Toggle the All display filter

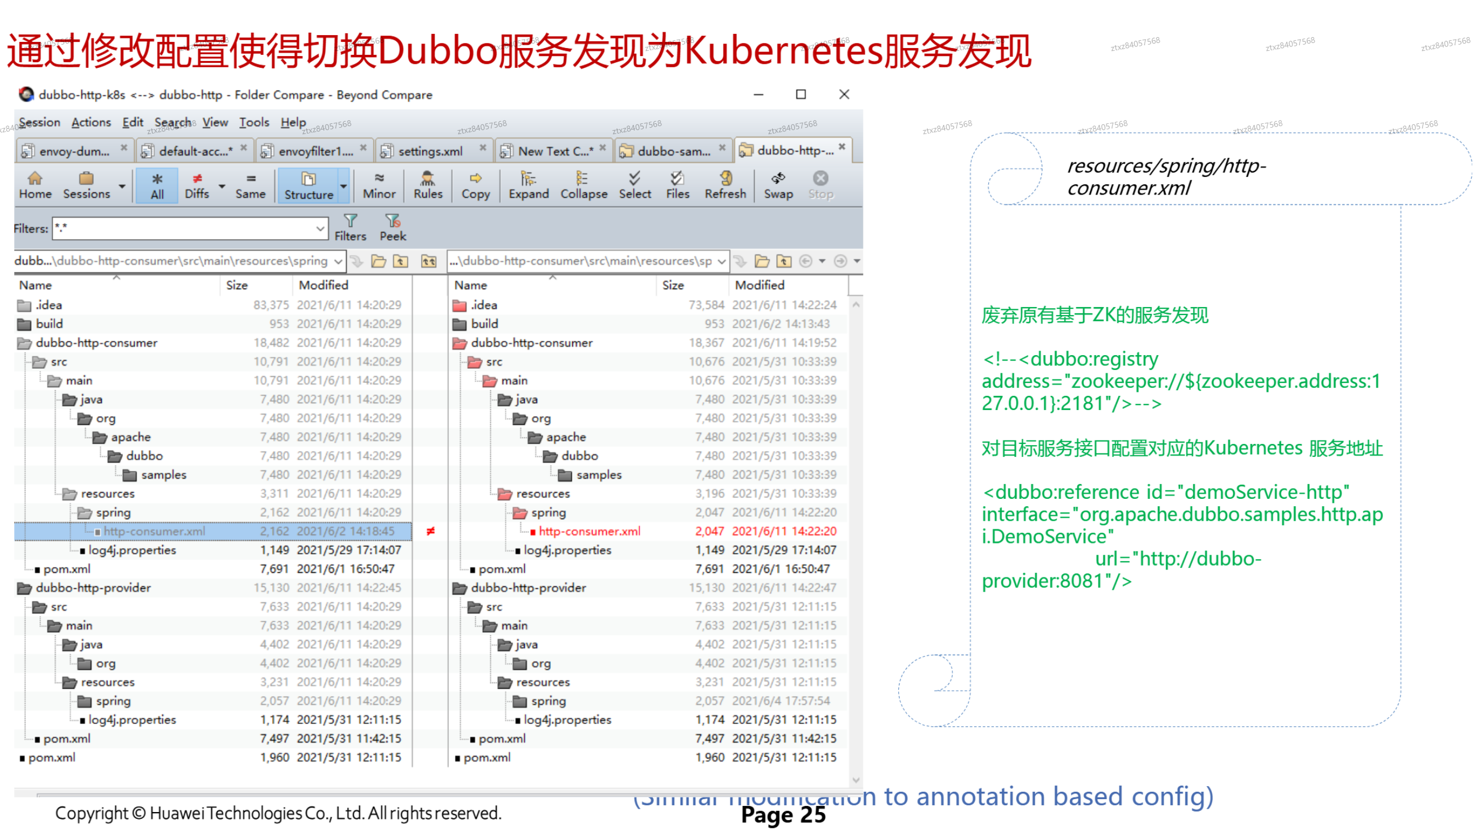coord(157,185)
